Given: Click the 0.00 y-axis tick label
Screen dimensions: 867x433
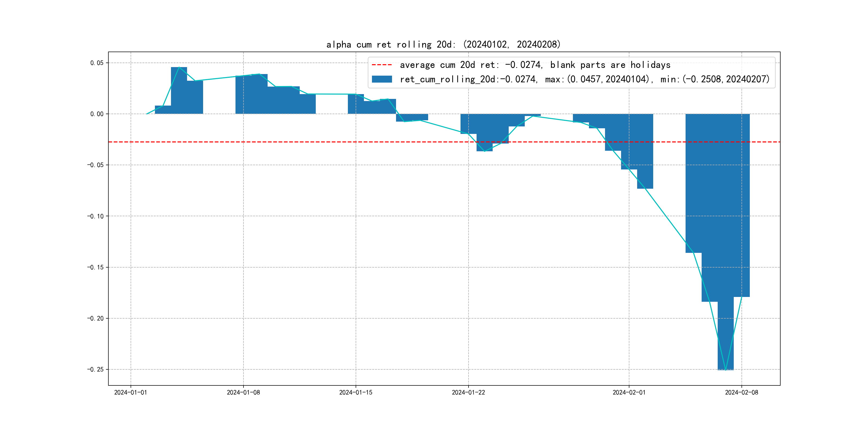Looking at the screenshot, I should click(97, 114).
